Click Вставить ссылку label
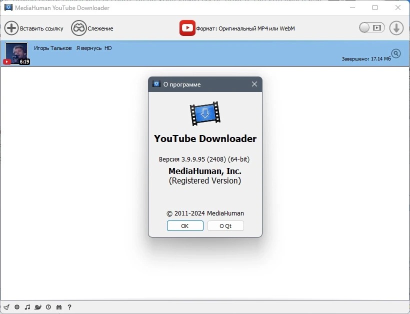The image size is (410, 314). [41, 28]
